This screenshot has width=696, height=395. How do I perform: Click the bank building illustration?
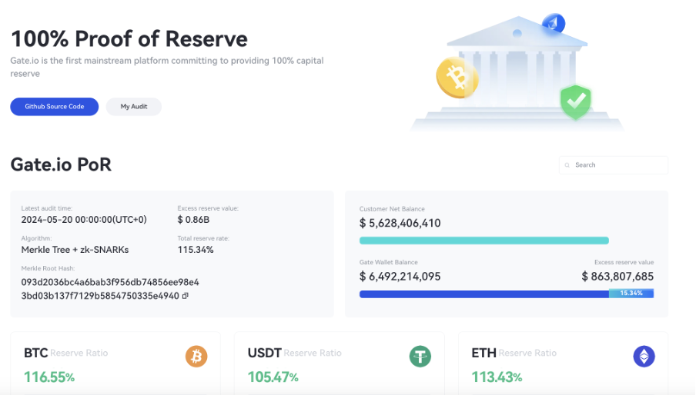coord(516,73)
